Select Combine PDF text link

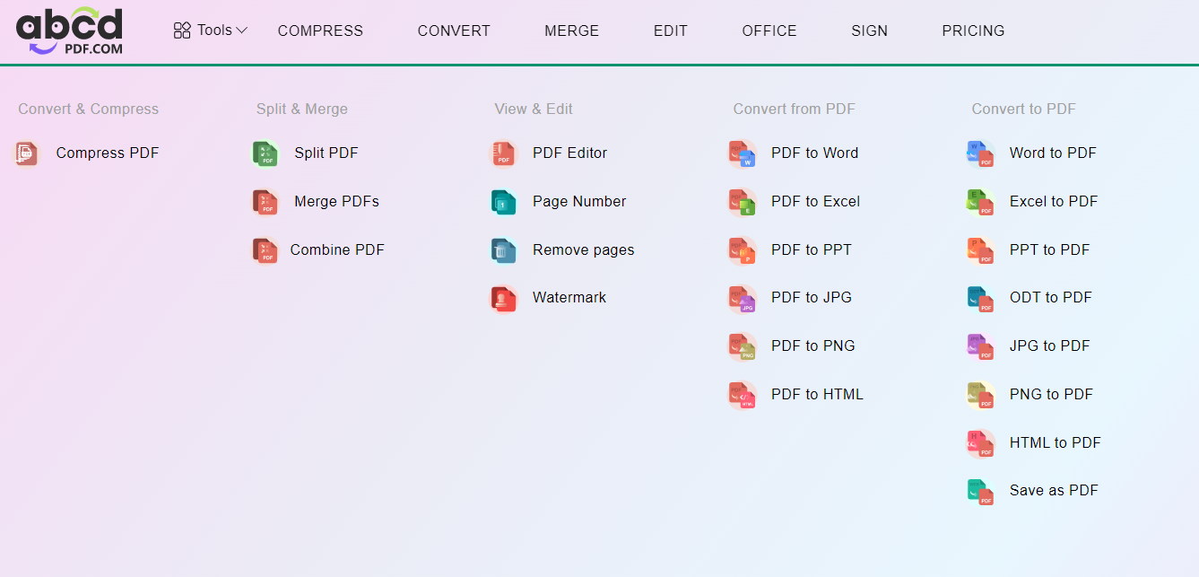[x=337, y=250]
